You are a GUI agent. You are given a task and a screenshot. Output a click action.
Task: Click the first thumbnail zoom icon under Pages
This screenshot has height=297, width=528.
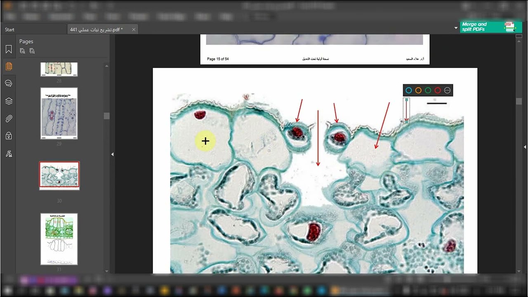click(23, 51)
